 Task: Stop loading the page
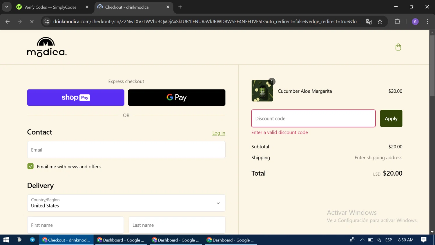[32, 21]
